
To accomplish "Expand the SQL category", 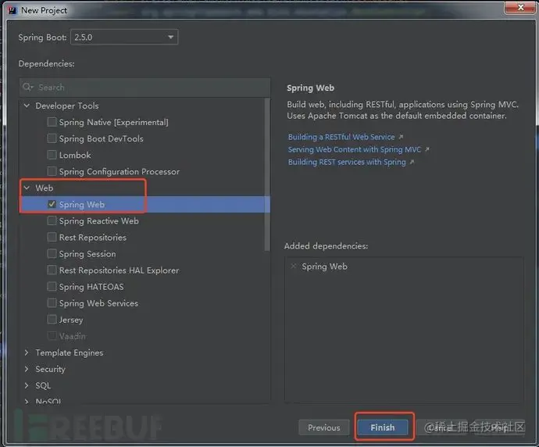I will point(27,385).
